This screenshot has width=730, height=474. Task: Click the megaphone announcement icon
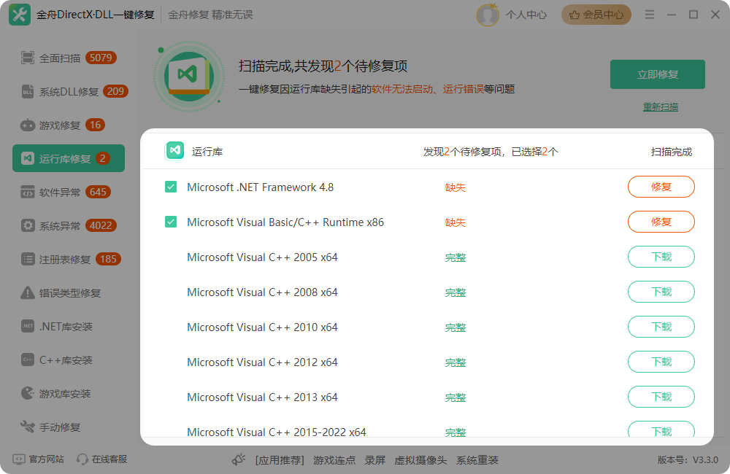point(239,459)
